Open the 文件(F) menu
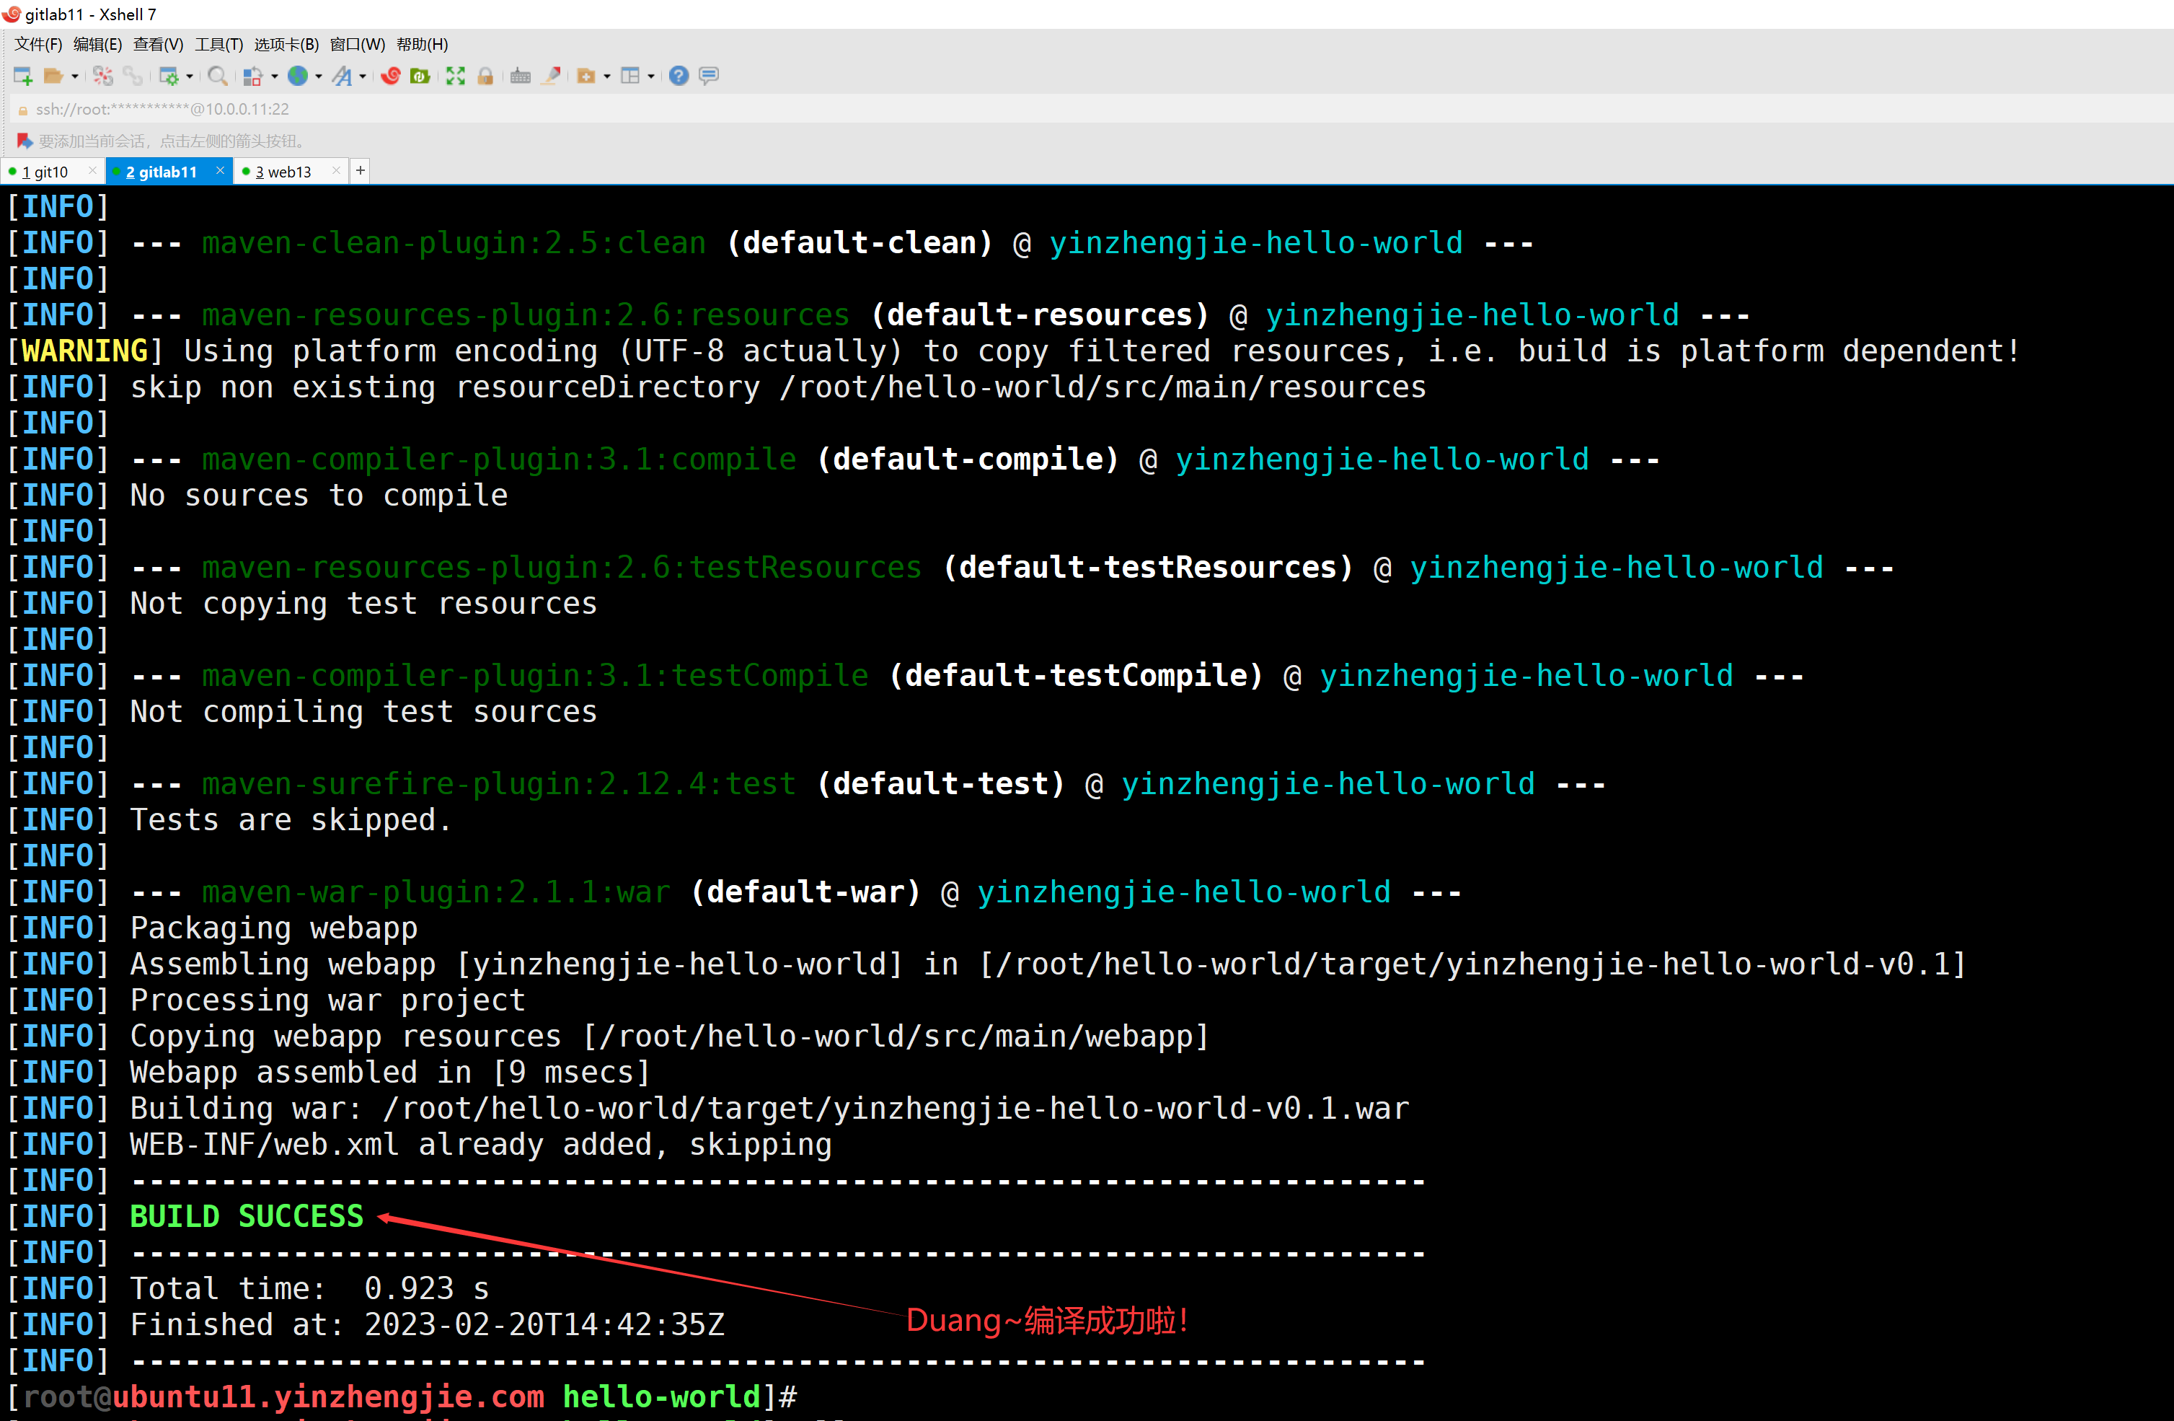The width and height of the screenshot is (2174, 1421). pyautogui.click(x=38, y=44)
